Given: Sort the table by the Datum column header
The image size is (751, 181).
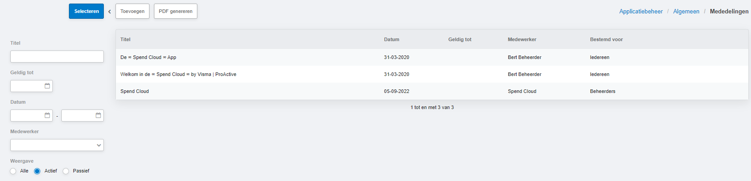Looking at the screenshot, I should 392,39.
